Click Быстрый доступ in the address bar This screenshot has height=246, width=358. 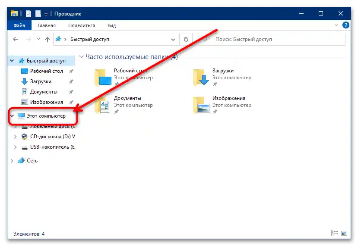[x=90, y=39]
